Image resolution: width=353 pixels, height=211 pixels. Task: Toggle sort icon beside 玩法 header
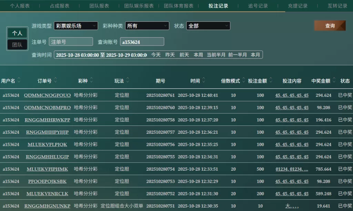coord(128,80)
